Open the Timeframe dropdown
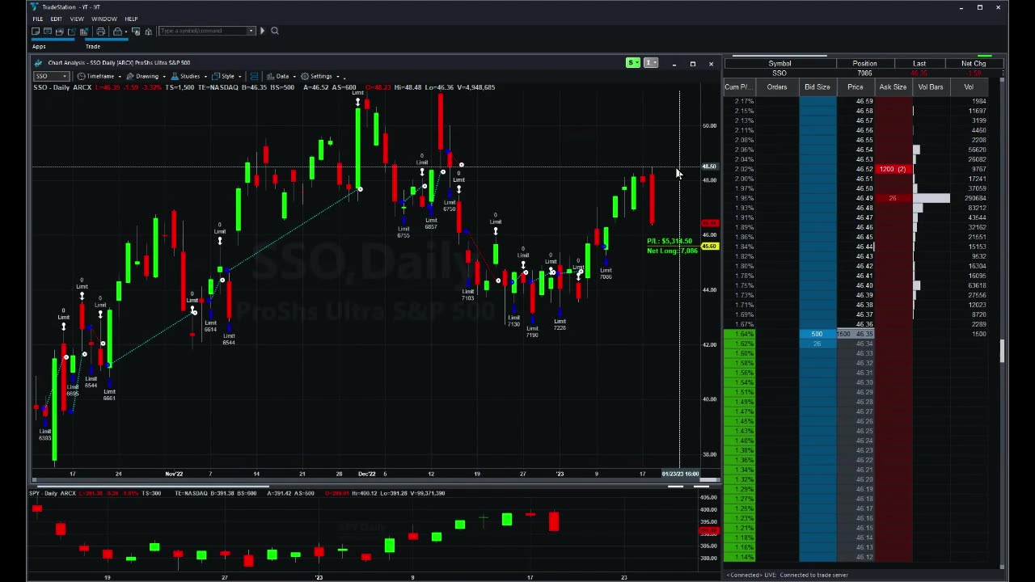This screenshot has width=1035, height=582. pyautogui.click(x=99, y=76)
